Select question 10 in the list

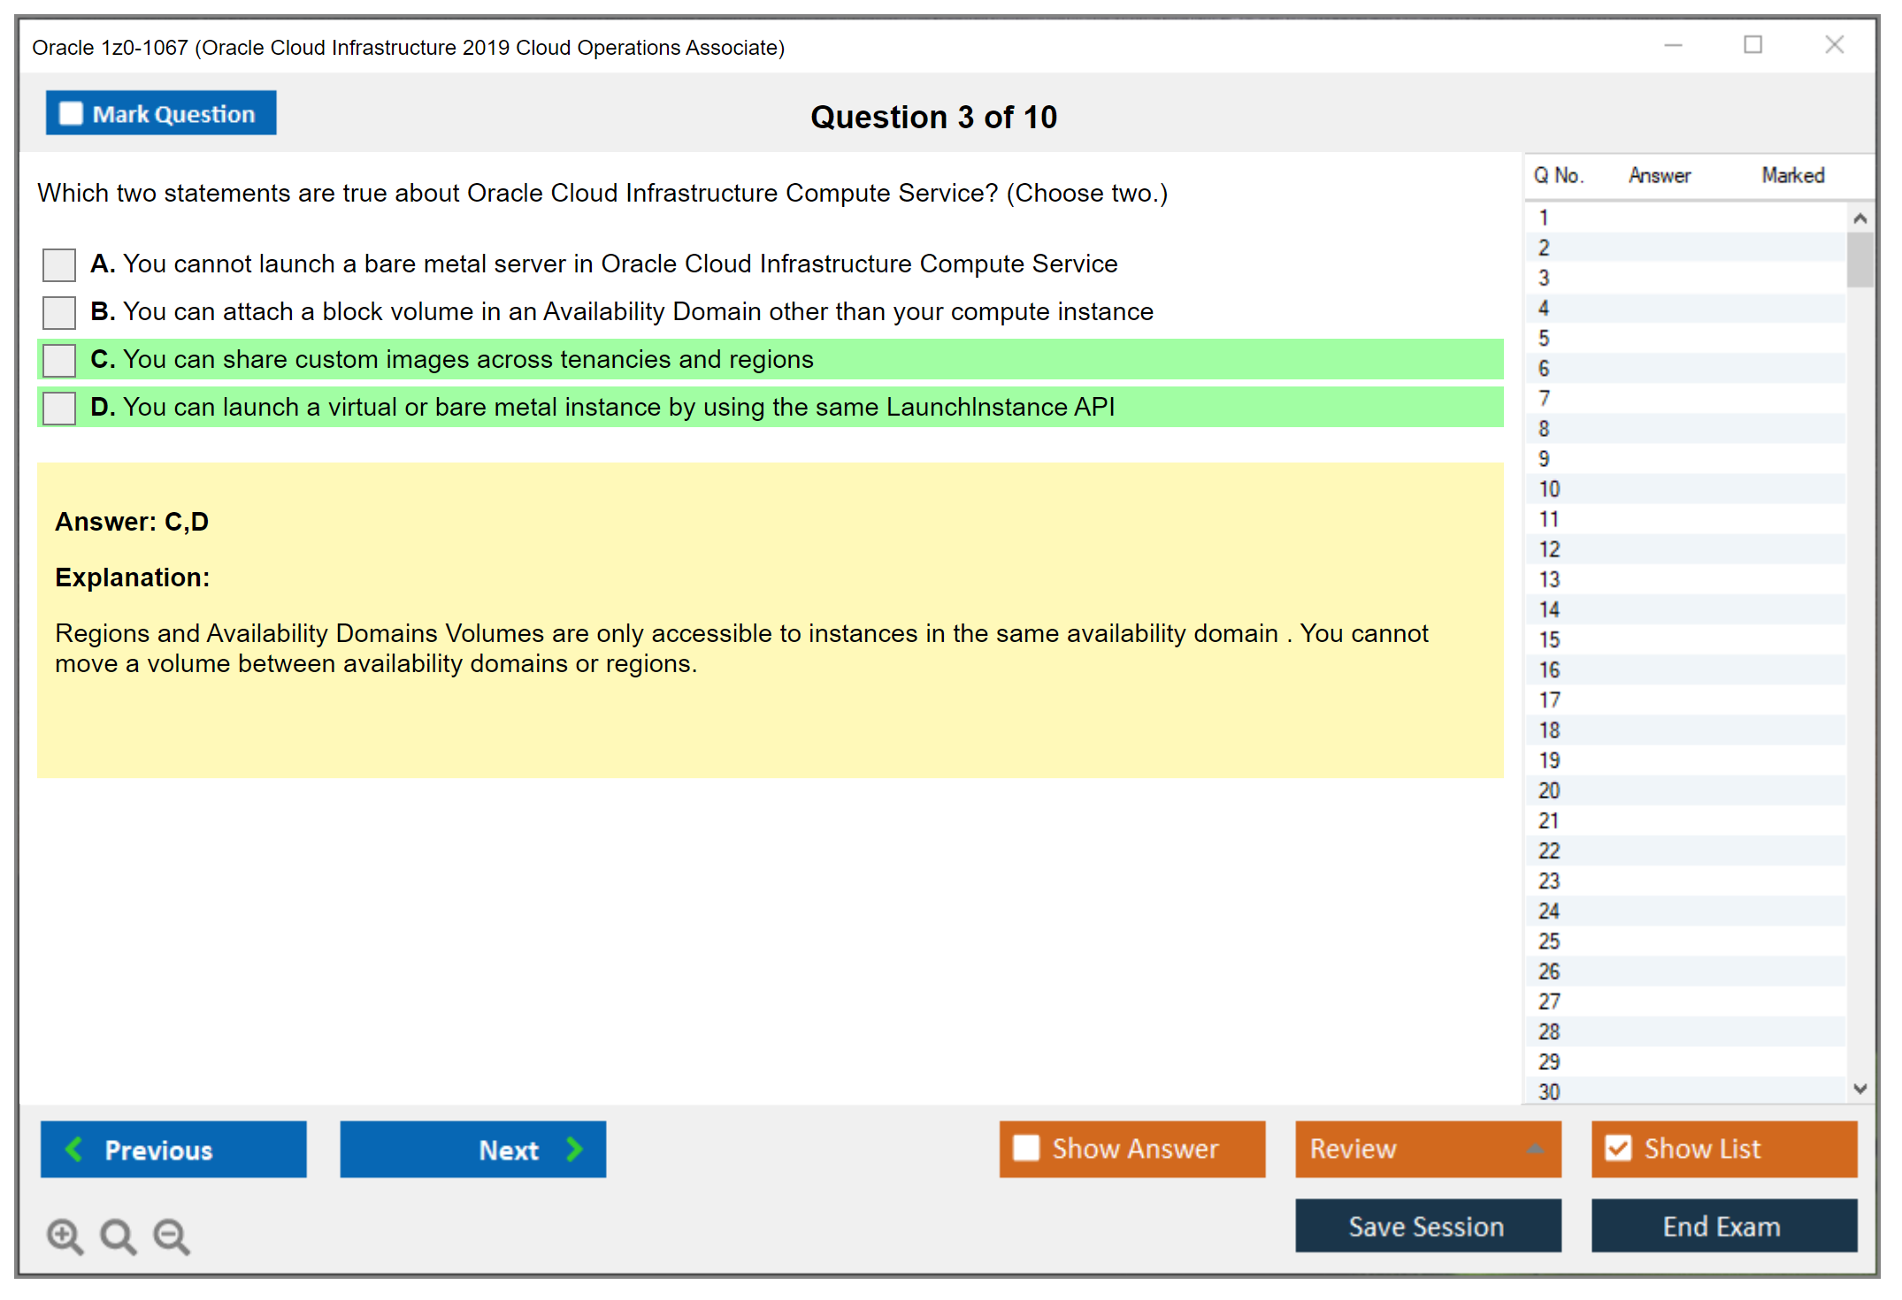click(1549, 489)
